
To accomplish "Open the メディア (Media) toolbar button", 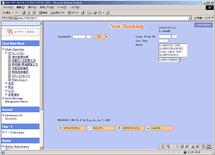I will tap(73, 13).
